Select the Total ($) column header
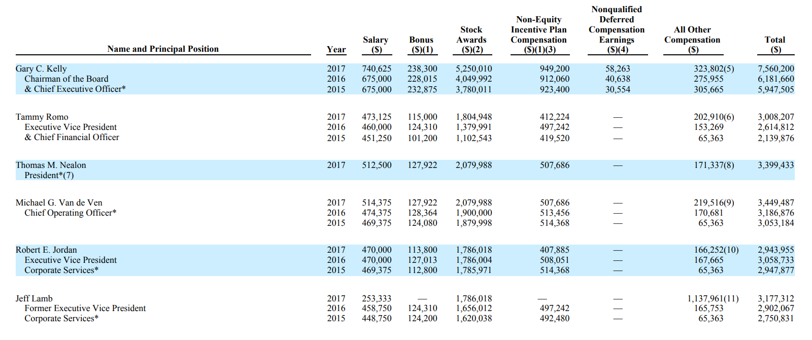This screenshot has width=812, height=340. [775, 45]
